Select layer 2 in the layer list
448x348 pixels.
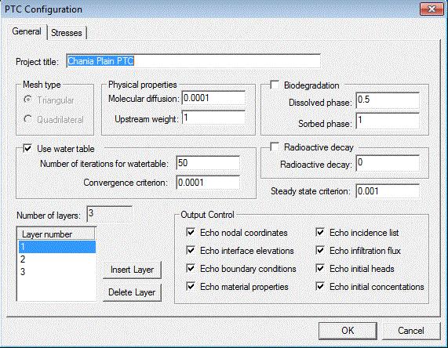point(56,259)
